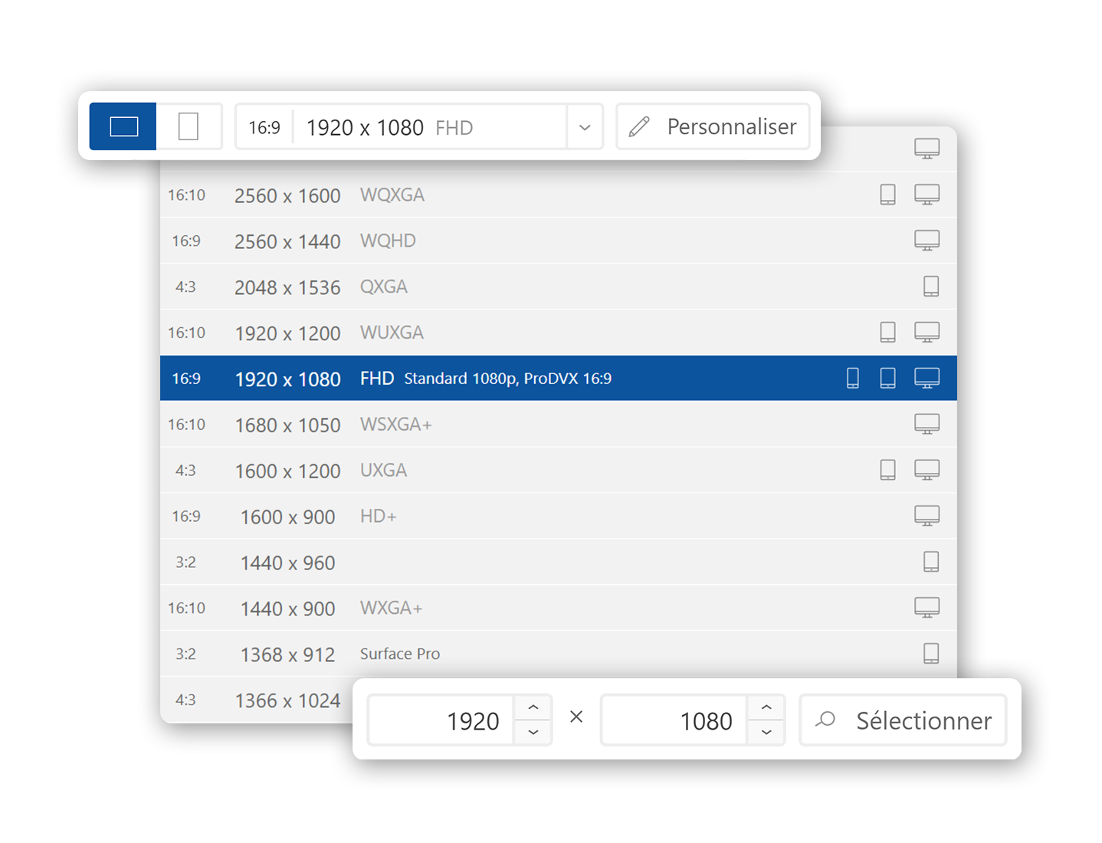Click monitor icon in FHD row

[x=927, y=378]
